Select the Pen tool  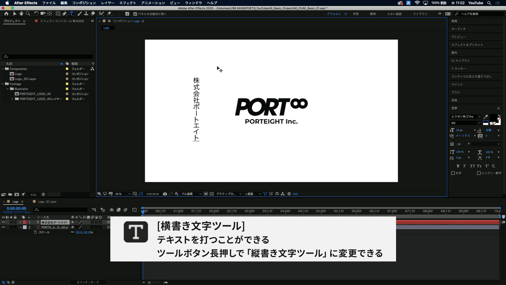(64, 14)
